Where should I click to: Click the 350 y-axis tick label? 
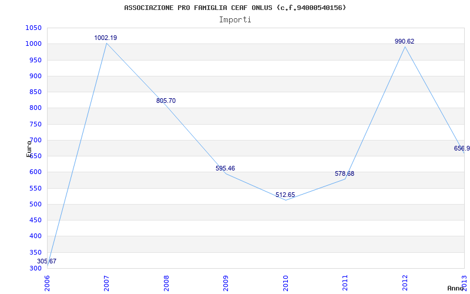click(35, 252)
